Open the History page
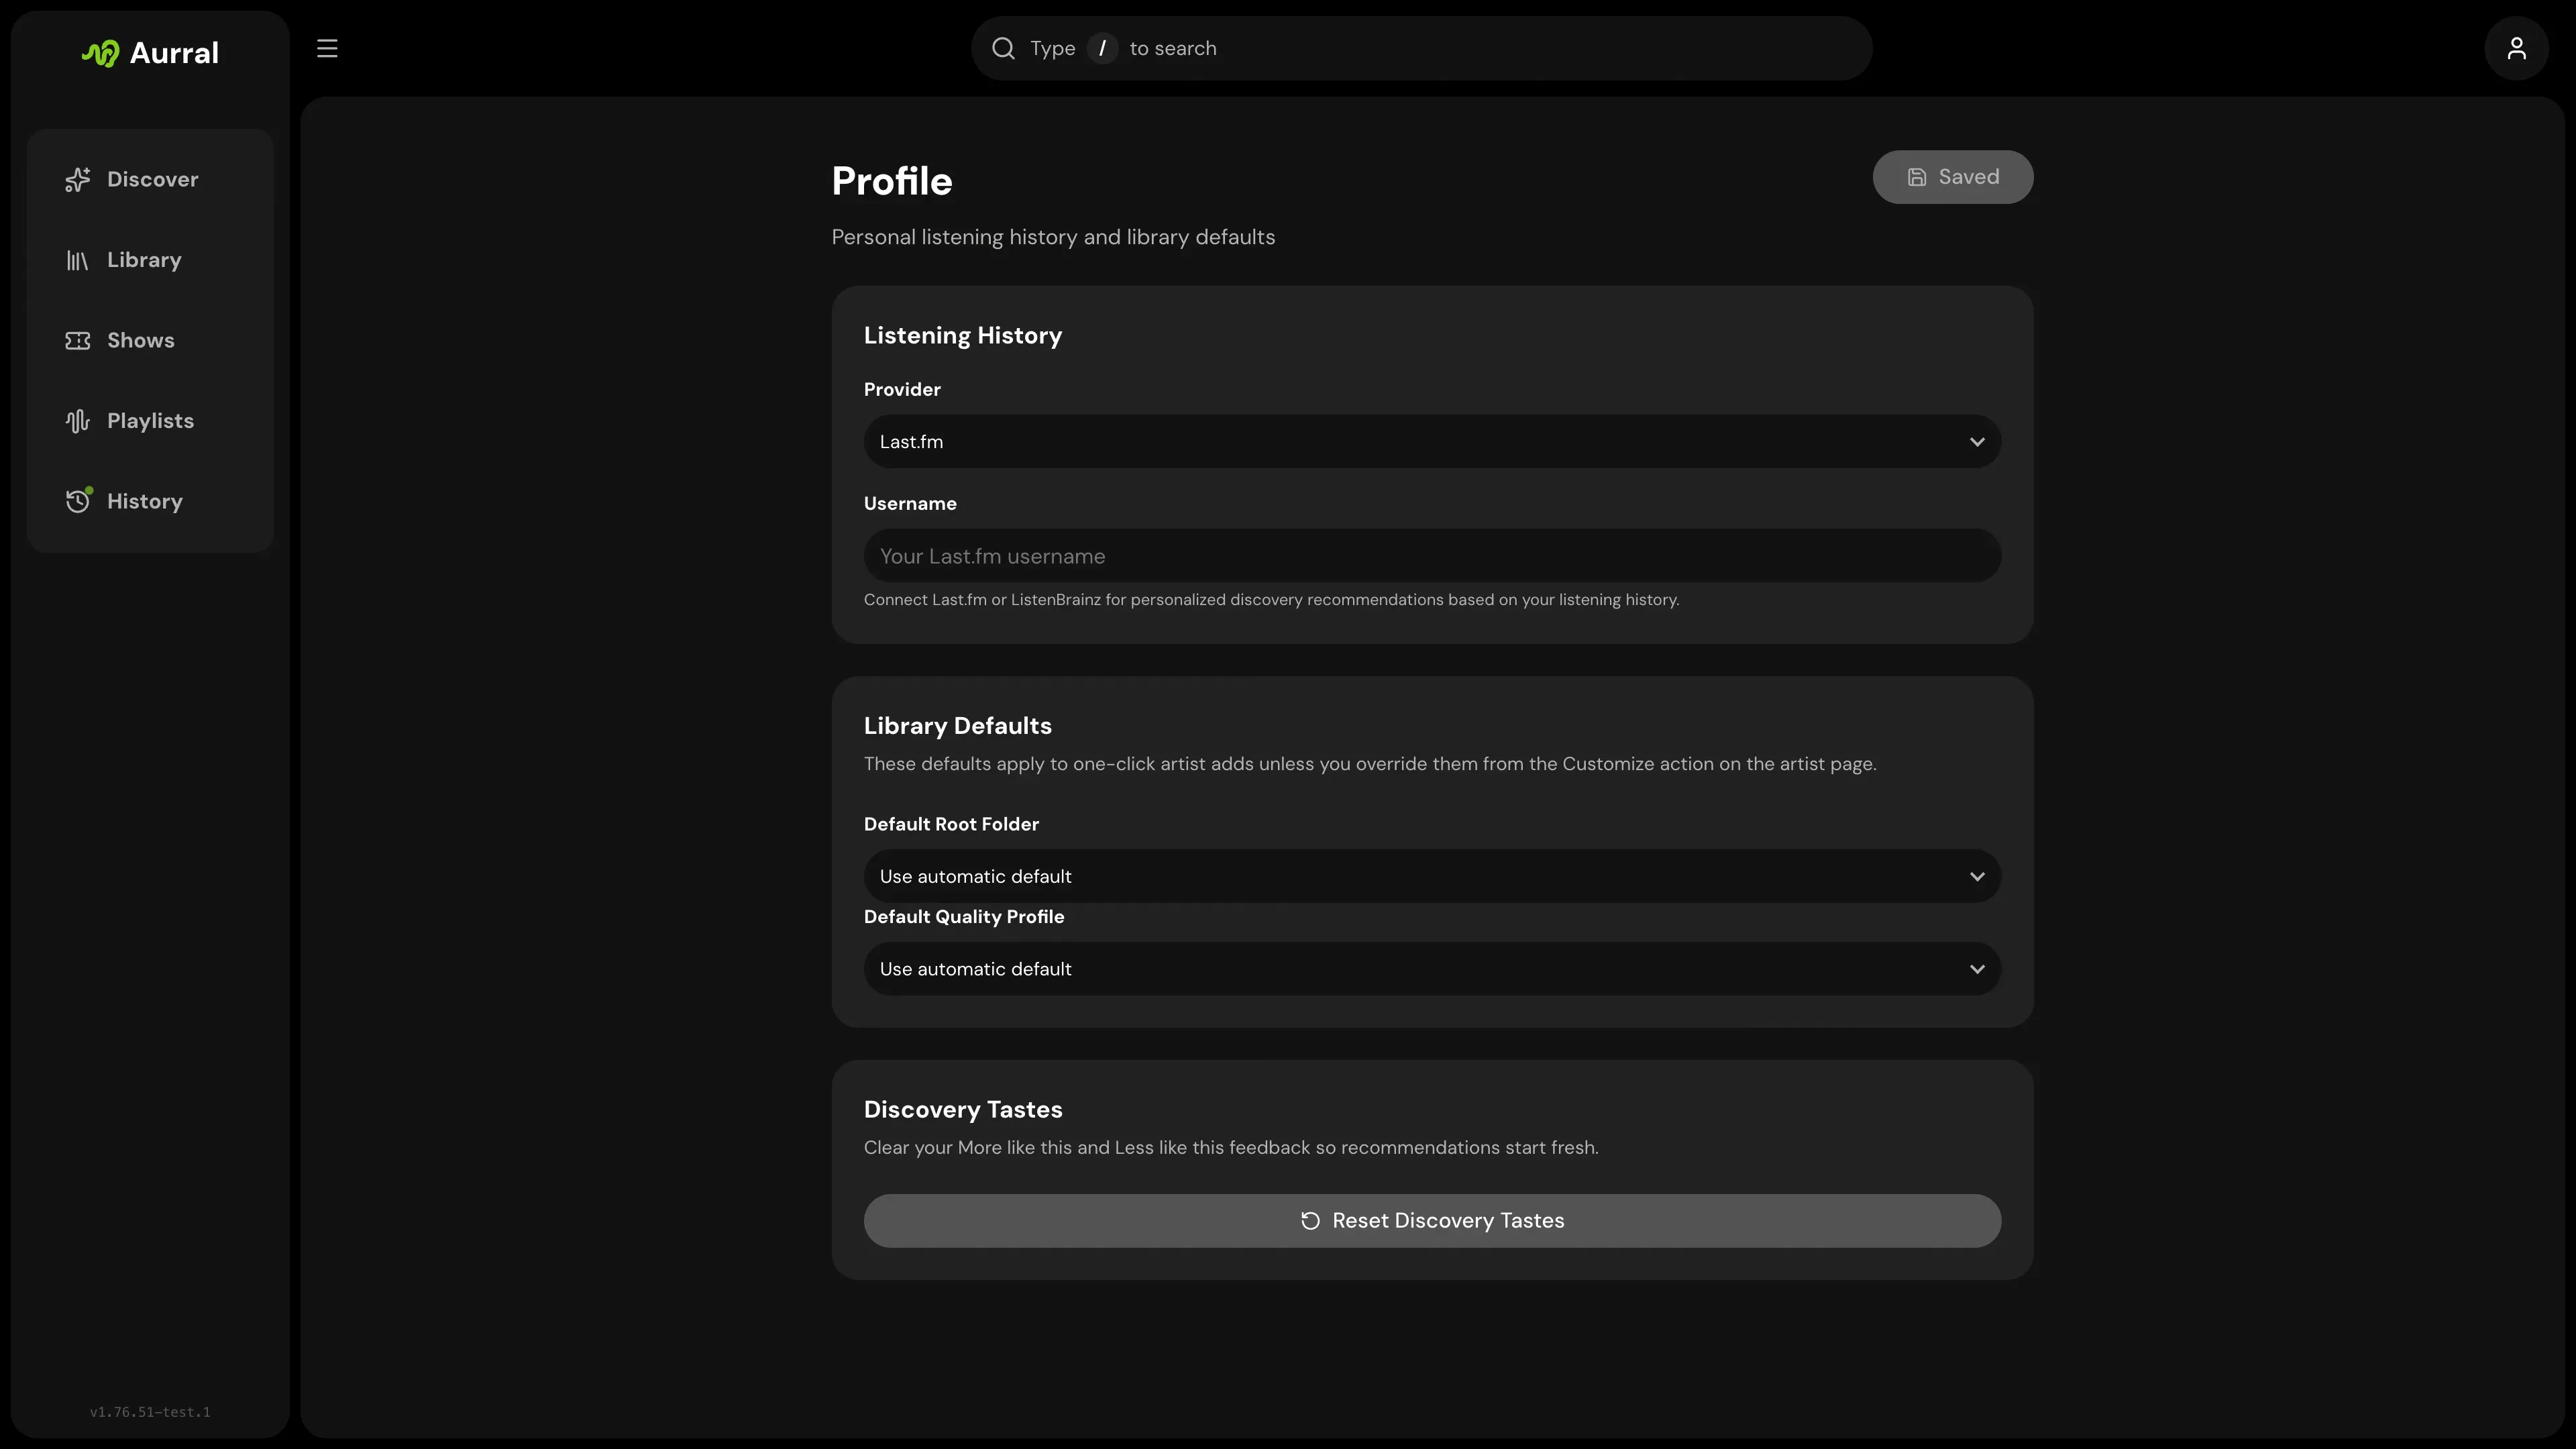The image size is (2576, 1449). coord(150,501)
